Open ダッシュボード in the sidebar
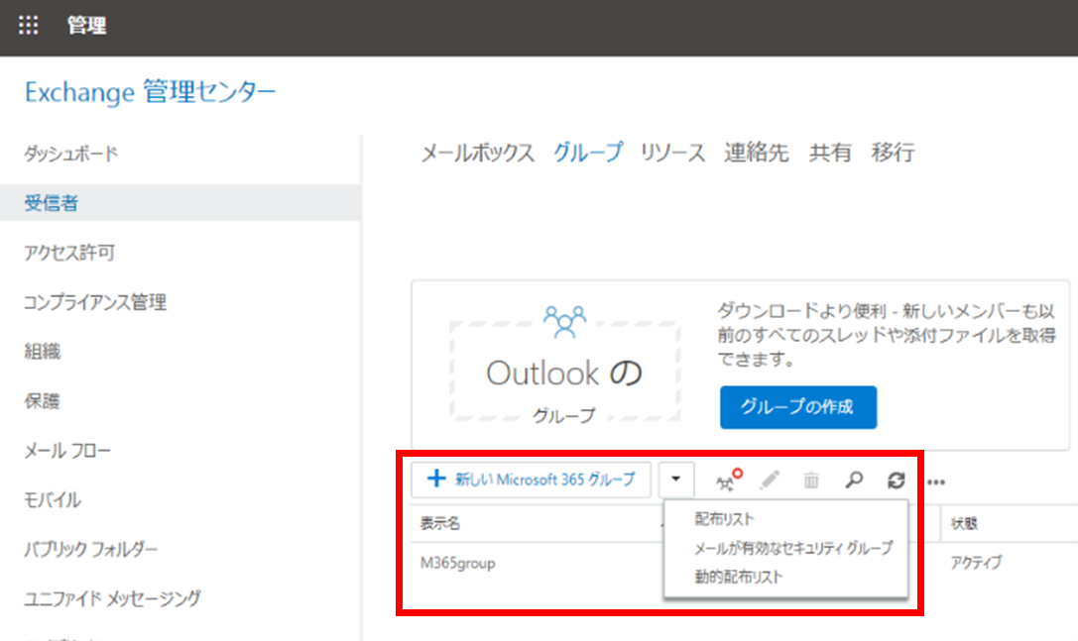This screenshot has width=1078, height=641. click(71, 154)
